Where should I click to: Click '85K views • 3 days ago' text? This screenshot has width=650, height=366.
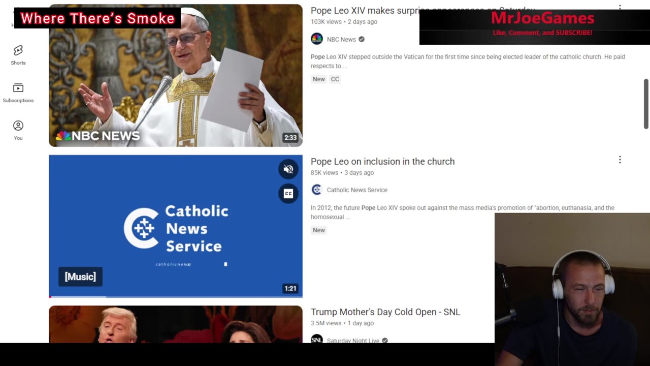[342, 173]
